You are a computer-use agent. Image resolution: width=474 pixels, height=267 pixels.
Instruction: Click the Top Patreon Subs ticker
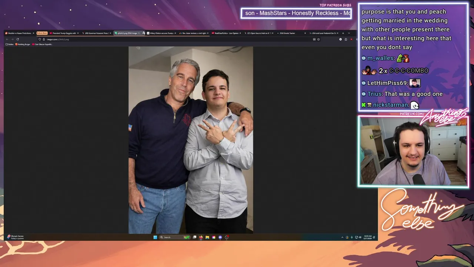(x=296, y=13)
